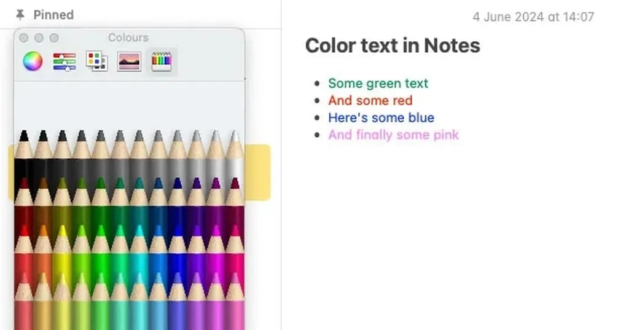Click the pin icon beside Pinned
The image size is (629, 330).
[x=20, y=15]
